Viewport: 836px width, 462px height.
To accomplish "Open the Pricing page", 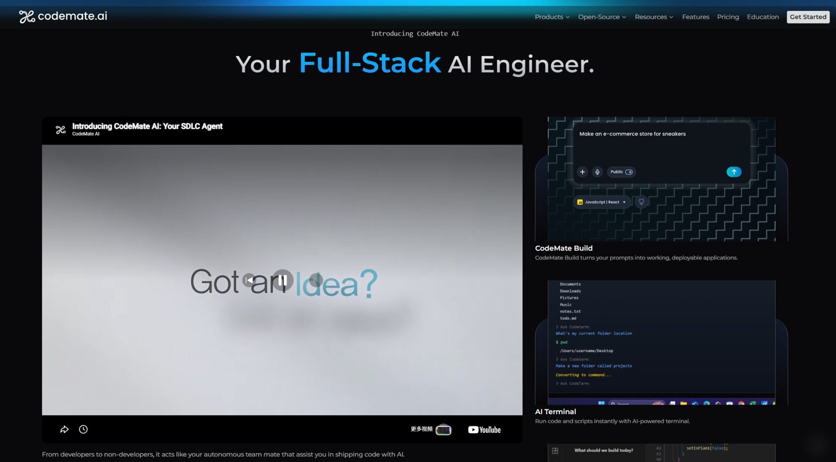I will pyautogui.click(x=728, y=17).
